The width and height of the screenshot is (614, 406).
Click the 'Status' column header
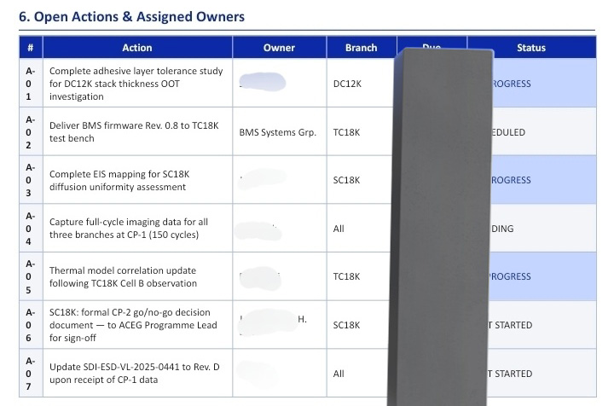531,48
